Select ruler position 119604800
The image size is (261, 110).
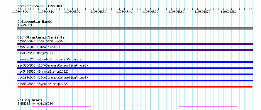click(x=20, y=12)
